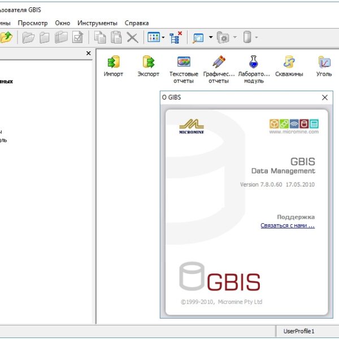
Task: Open Текстовые отчеты module
Action: pyautogui.click(x=184, y=69)
